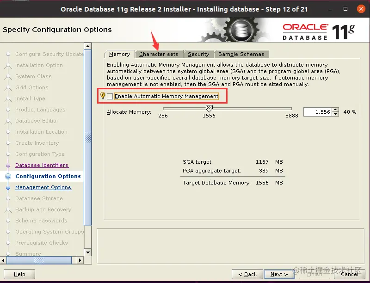Go to Database Identifiers step

[x=42, y=165]
